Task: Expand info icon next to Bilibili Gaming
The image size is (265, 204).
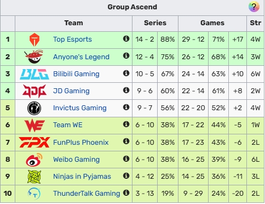Action: pos(126,73)
